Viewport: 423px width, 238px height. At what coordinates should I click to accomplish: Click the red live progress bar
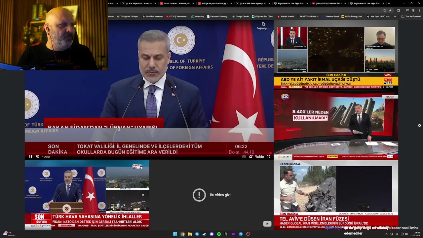[x=149, y=153]
